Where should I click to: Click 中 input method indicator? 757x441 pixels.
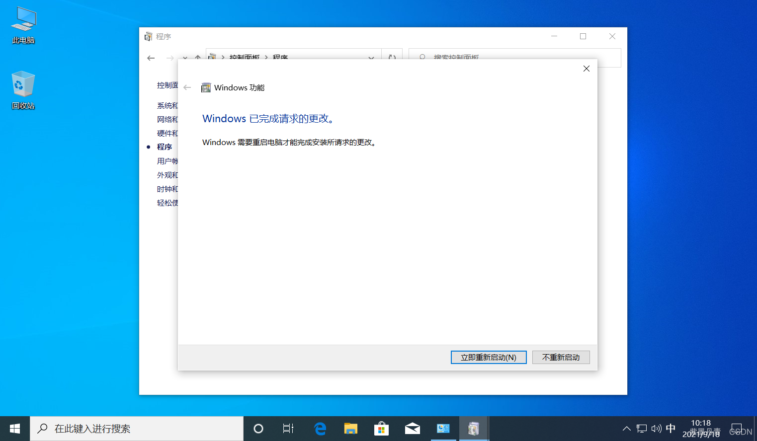point(671,428)
